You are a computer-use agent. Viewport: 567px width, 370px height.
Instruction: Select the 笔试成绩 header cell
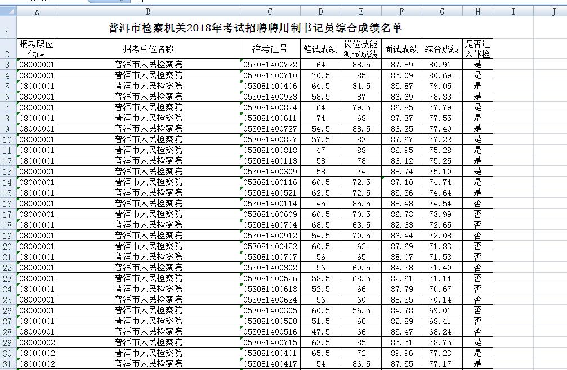320,49
